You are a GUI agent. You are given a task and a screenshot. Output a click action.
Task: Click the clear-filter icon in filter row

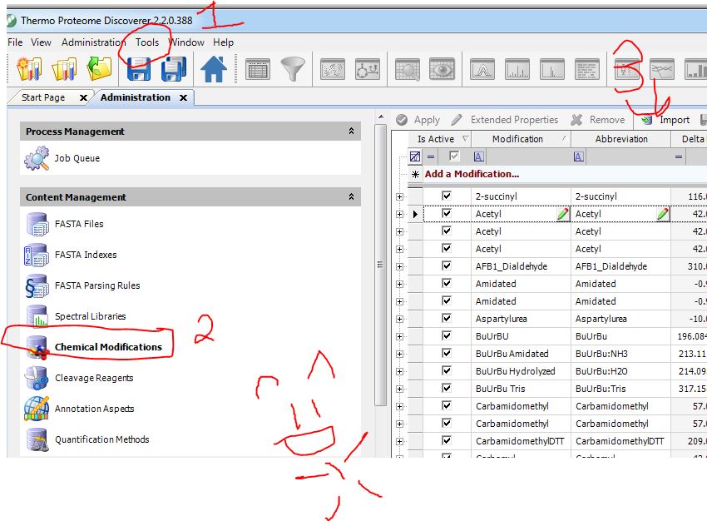coord(415,156)
